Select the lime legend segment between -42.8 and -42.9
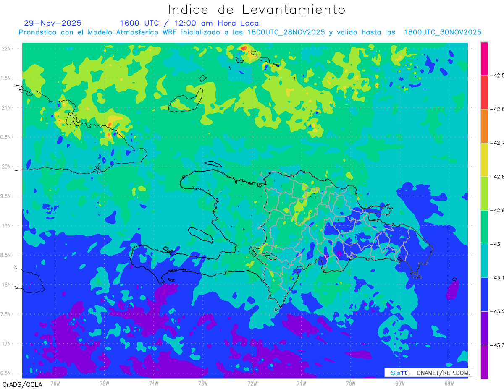The height and width of the screenshot is (389, 504). point(484,193)
